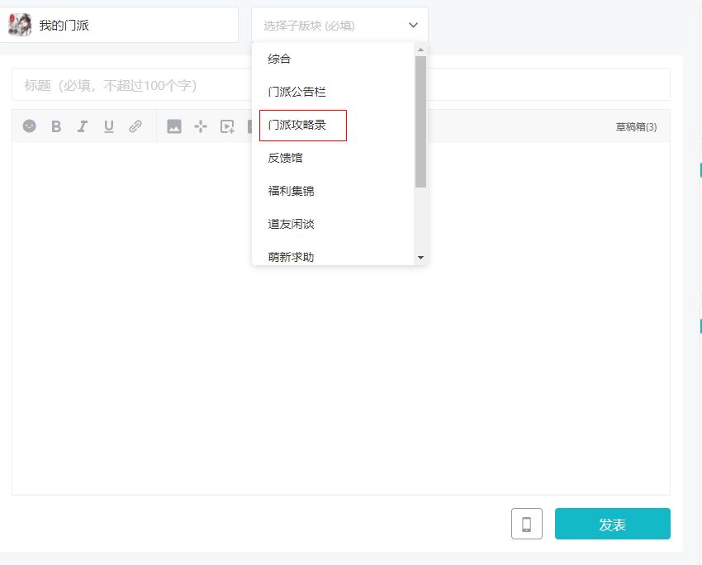This screenshot has height=565, width=702.
Task: Insert a hyperlink using the link icon
Action: click(135, 126)
